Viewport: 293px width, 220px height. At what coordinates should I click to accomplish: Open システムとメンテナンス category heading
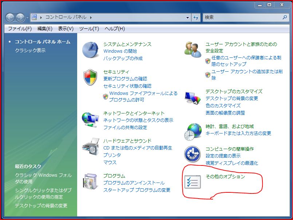[x=127, y=44]
